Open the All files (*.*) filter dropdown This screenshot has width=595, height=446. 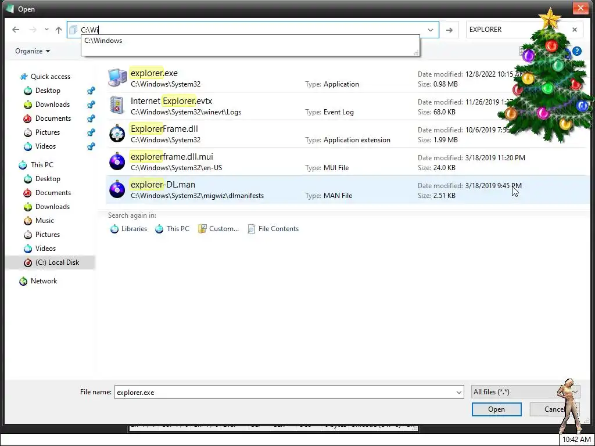(525, 392)
